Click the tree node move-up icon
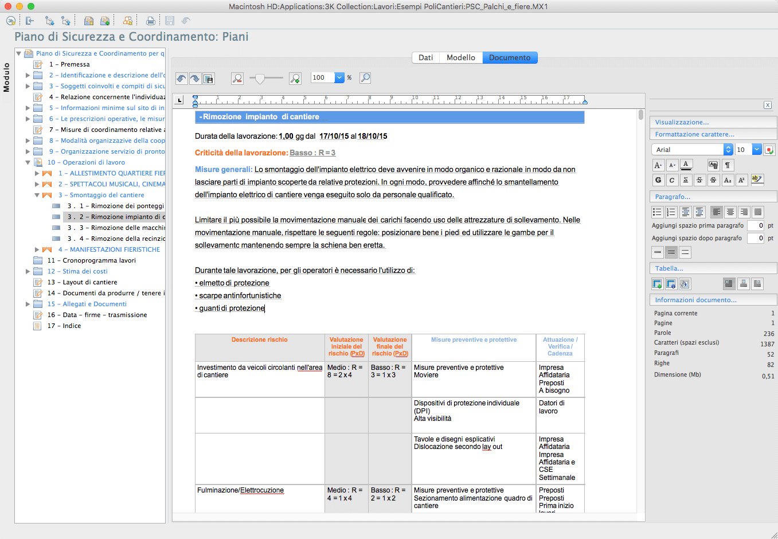Image resolution: width=778 pixels, height=539 pixels. [x=66, y=21]
